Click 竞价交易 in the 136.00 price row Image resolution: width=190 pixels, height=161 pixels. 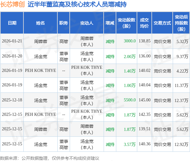pos(162,57)
